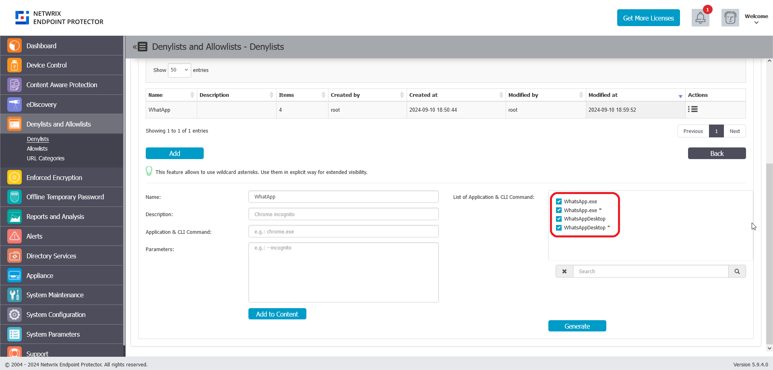Switch to the Allowlists section
Image resolution: width=773 pixels, height=370 pixels.
[37, 148]
